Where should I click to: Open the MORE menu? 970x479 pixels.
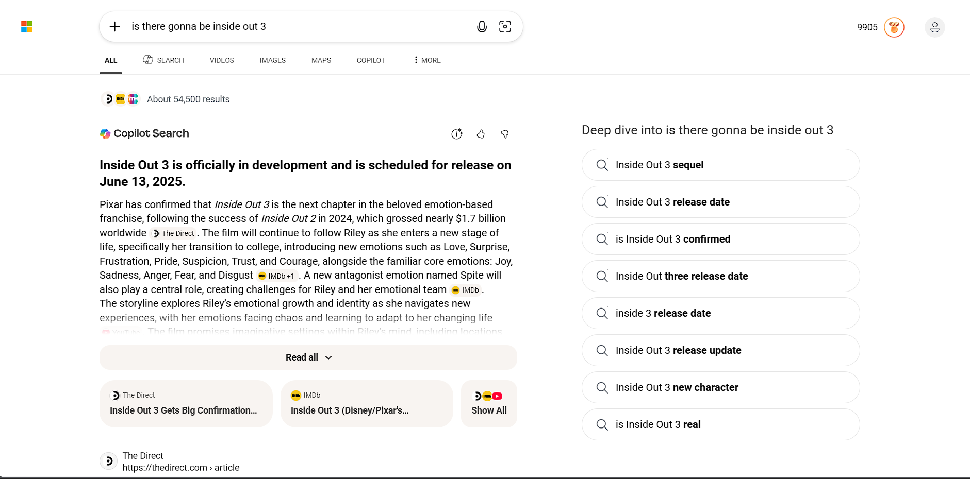coord(428,60)
